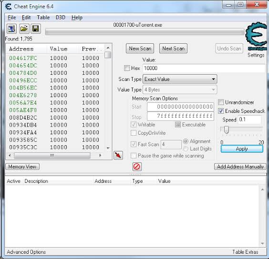Click the scan Value input field
Image resolution: width=269 pixels, height=259 pixels.
(204, 68)
